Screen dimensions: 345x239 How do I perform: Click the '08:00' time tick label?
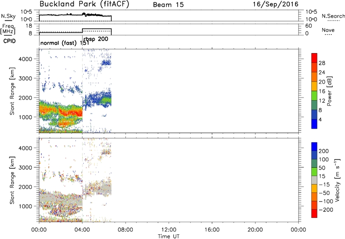(x=125, y=230)
